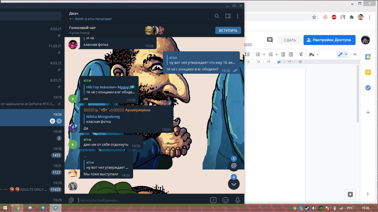Attach a file with the paperclip icon
This screenshot has height=212, width=378.
(x=71, y=200)
